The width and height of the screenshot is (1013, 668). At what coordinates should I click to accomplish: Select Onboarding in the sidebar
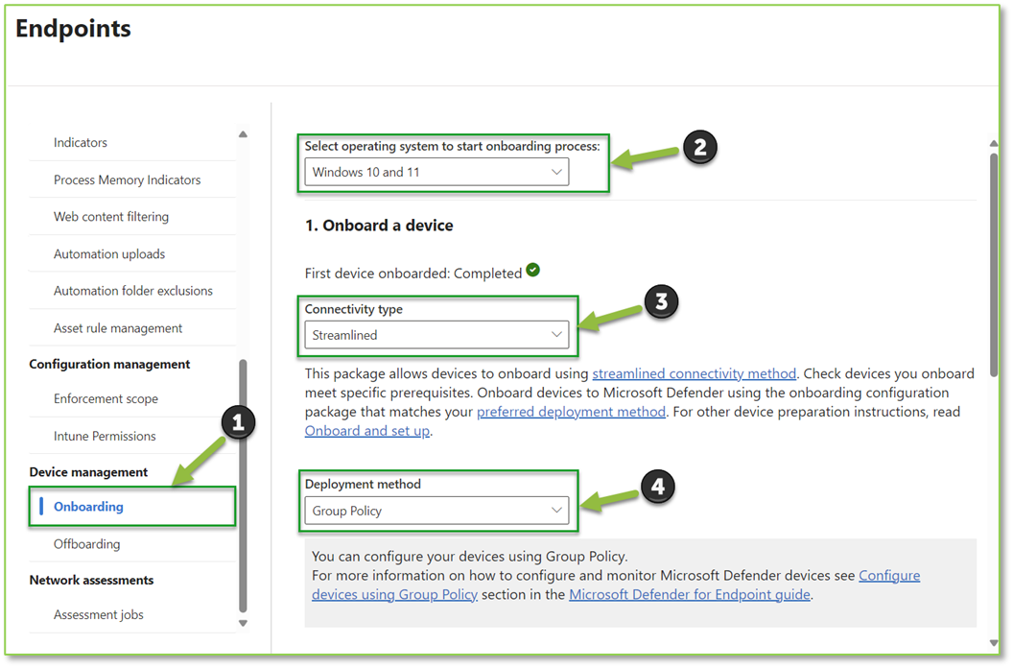pos(88,507)
